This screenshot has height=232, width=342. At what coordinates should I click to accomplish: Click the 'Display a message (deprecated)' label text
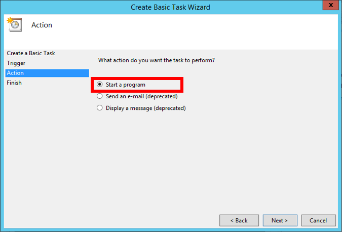pyautogui.click(x=145, y=108)
